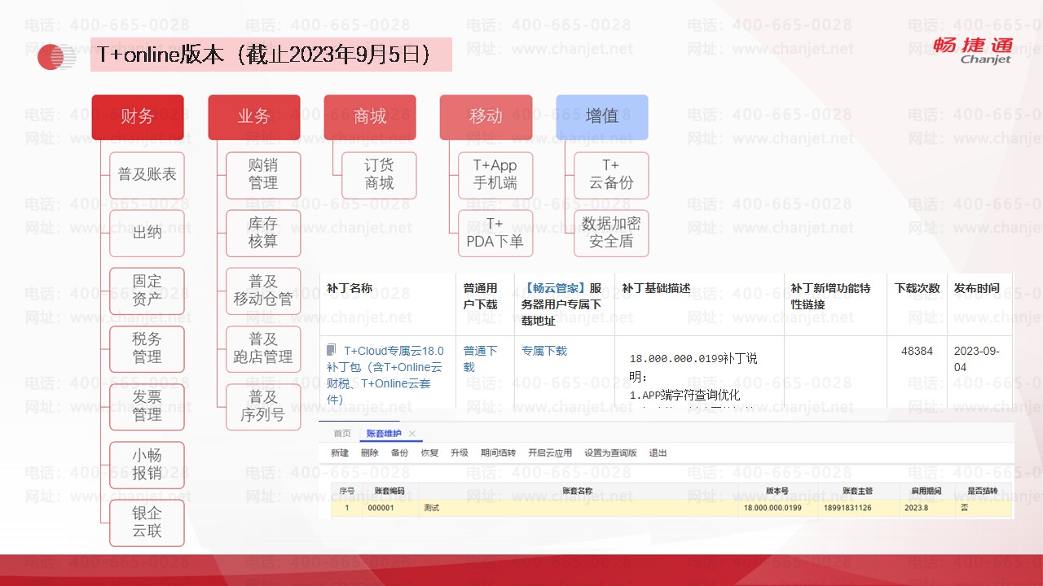Screen dimensions: 1043x586
Task: Click 新建 in the account toolbar
Action: [x=340, y=453]
